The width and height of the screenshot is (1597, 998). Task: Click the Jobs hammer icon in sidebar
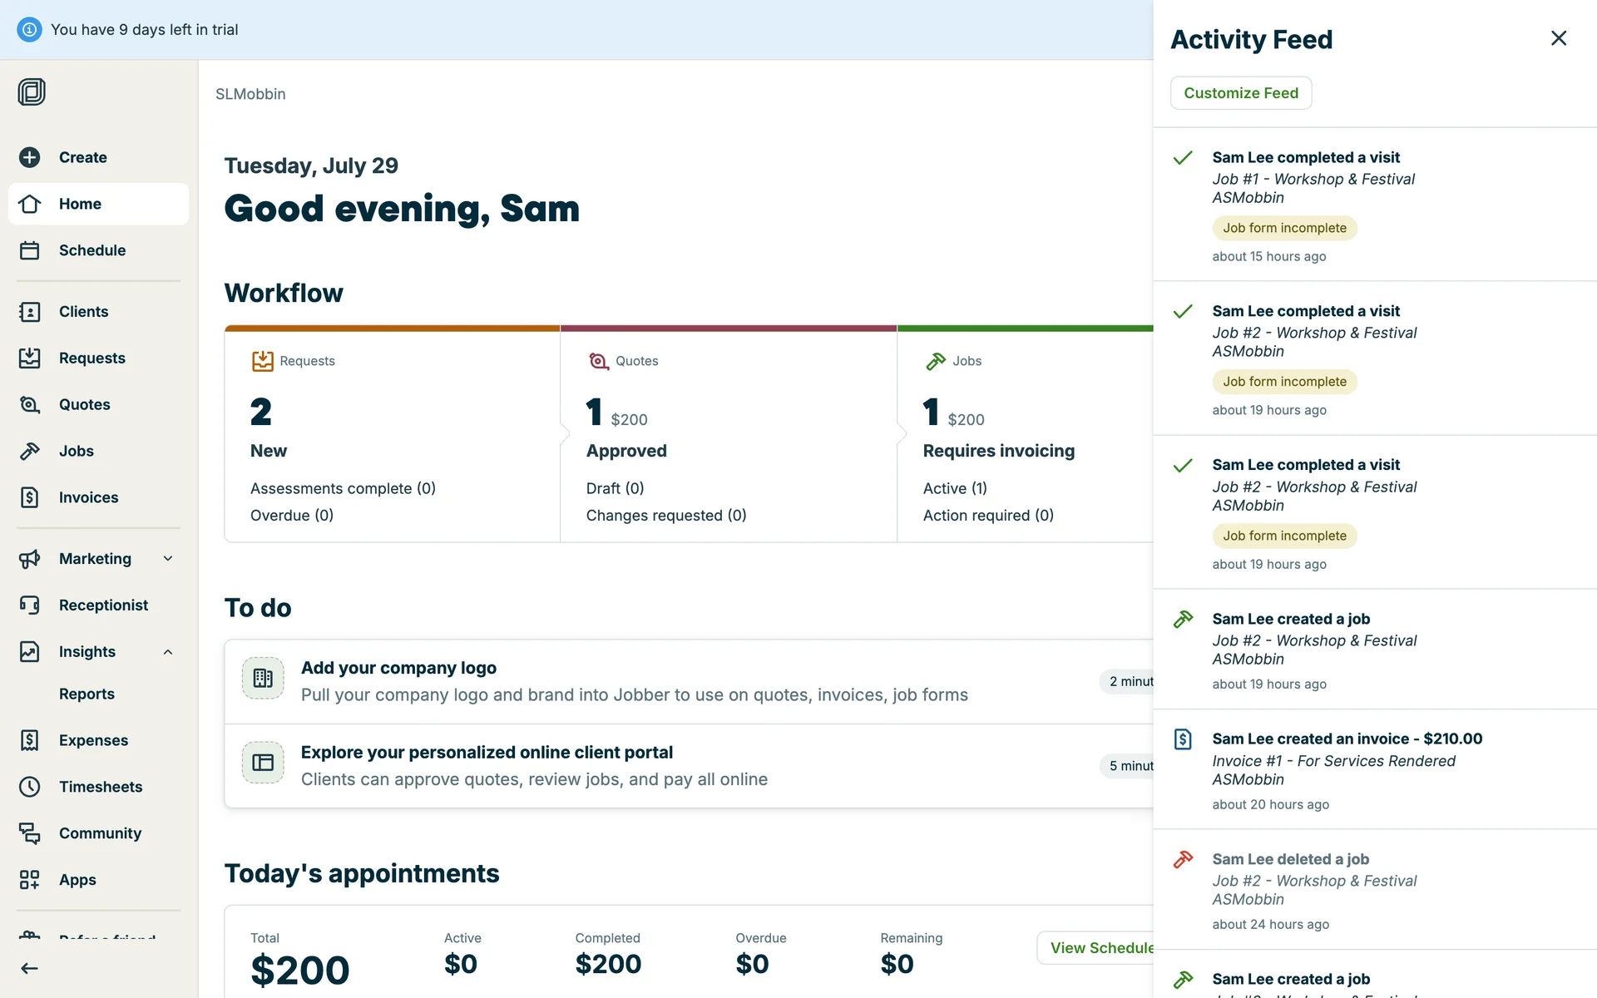pyautogui.click(x=30, y=451)
